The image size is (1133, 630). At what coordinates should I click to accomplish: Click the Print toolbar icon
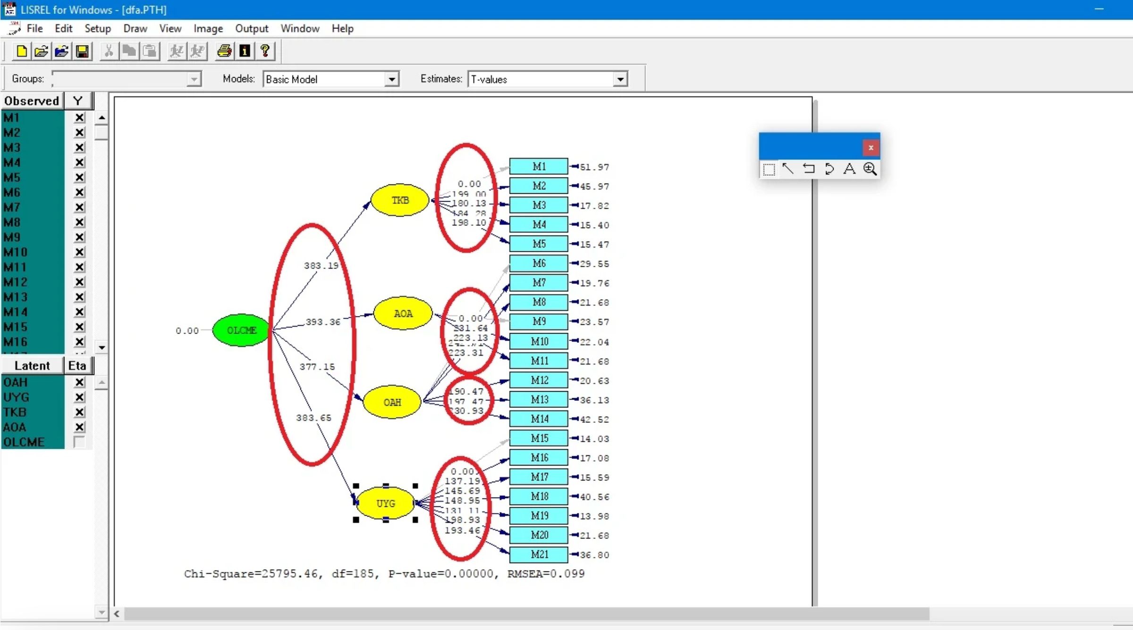pos(224,51)
